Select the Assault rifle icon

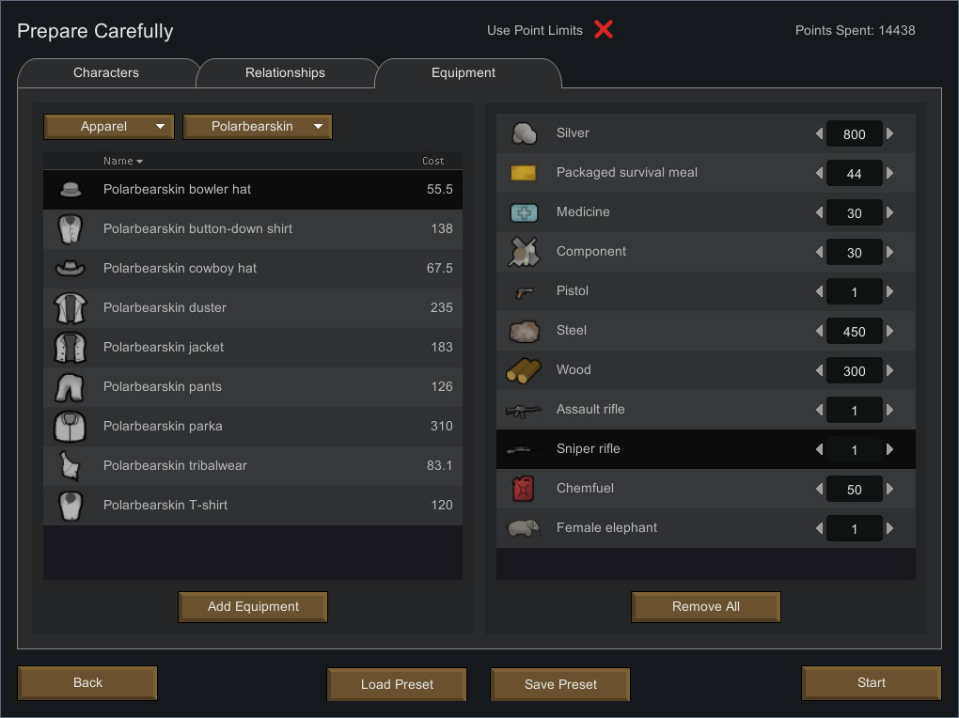pos(524,410)
